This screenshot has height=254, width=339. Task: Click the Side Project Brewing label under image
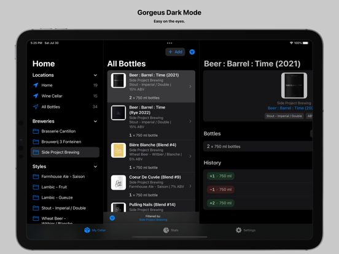(294, 103)
